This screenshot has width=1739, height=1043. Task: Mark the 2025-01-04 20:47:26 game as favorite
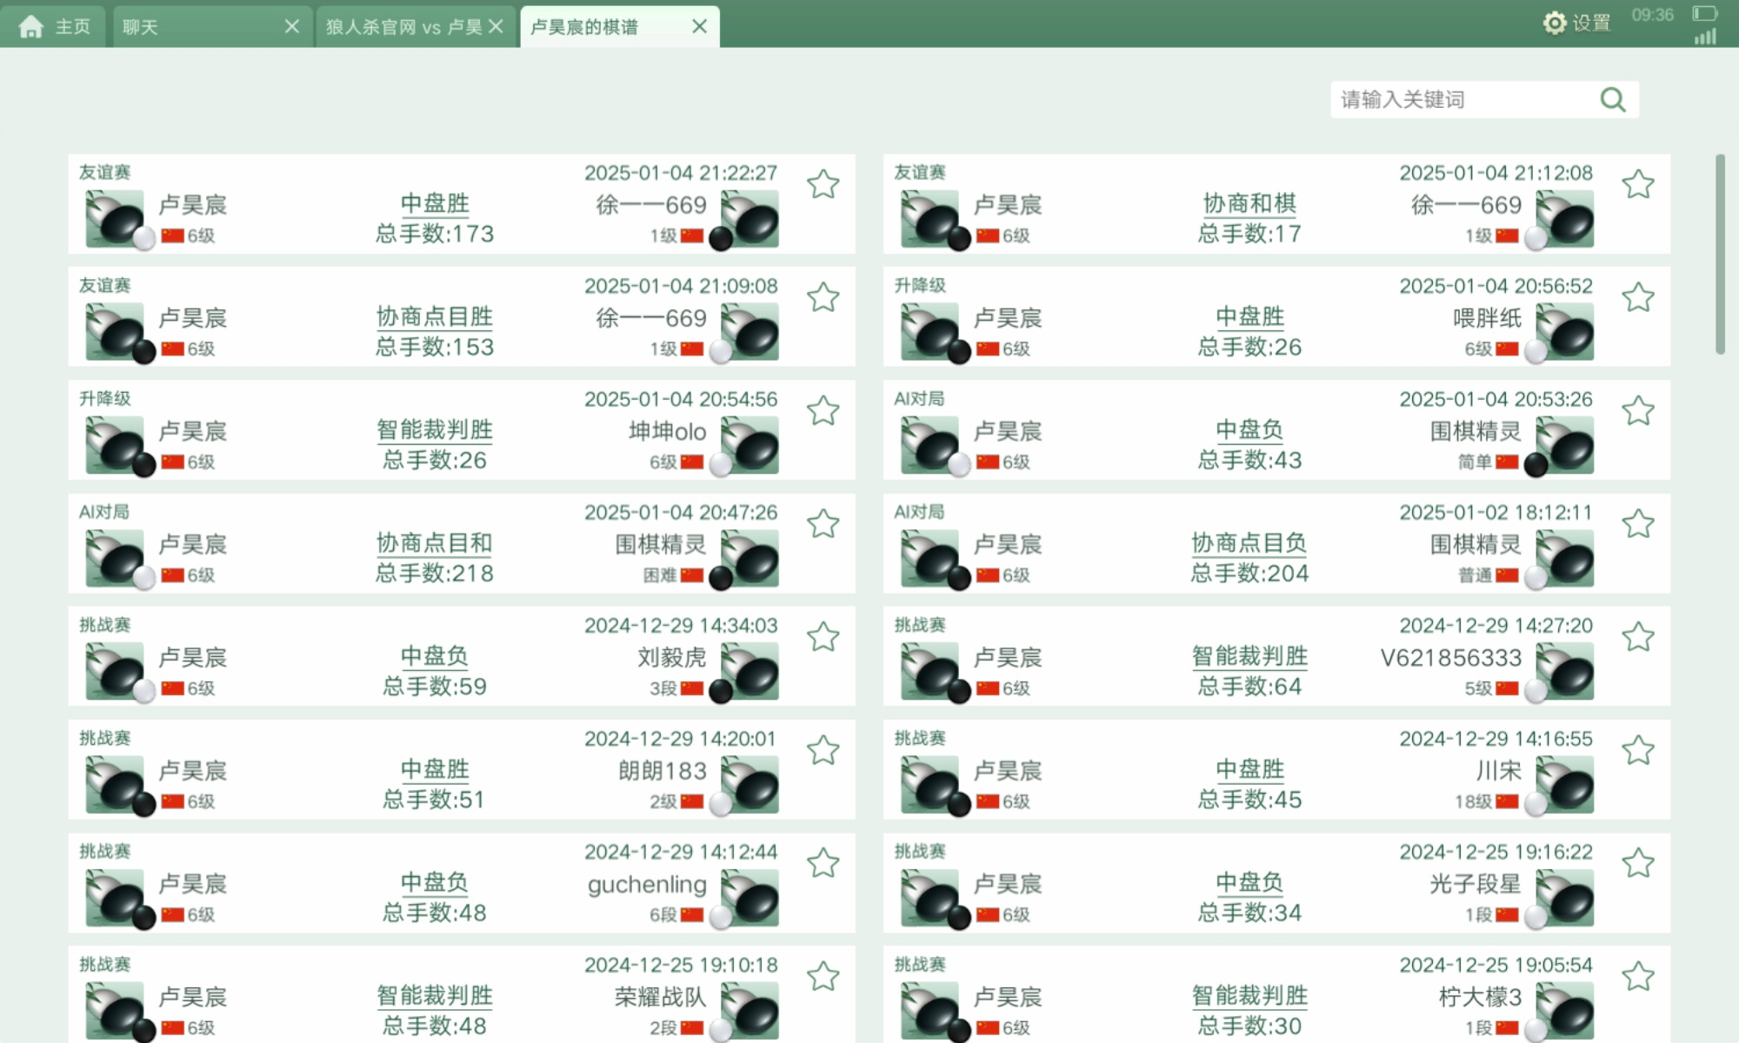tap(823, 523)
